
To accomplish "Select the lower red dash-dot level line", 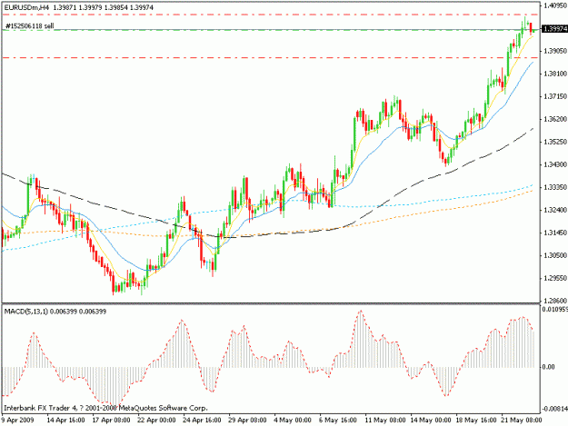I will click(x=271, y=58).
